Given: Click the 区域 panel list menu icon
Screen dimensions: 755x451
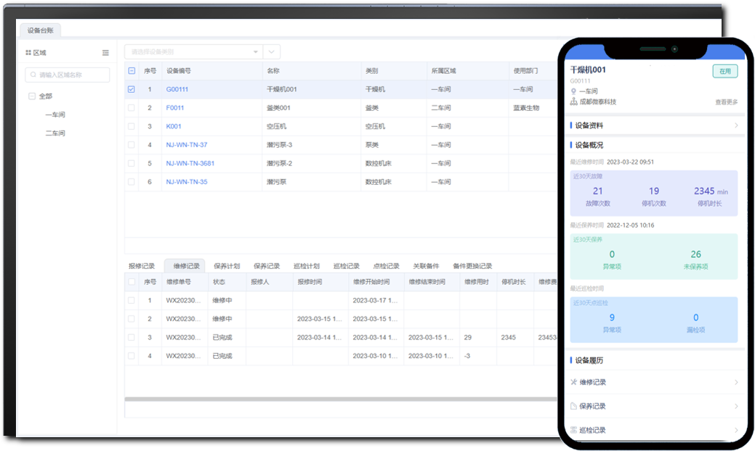Looking at the screenshot, I should coord(105,53).
